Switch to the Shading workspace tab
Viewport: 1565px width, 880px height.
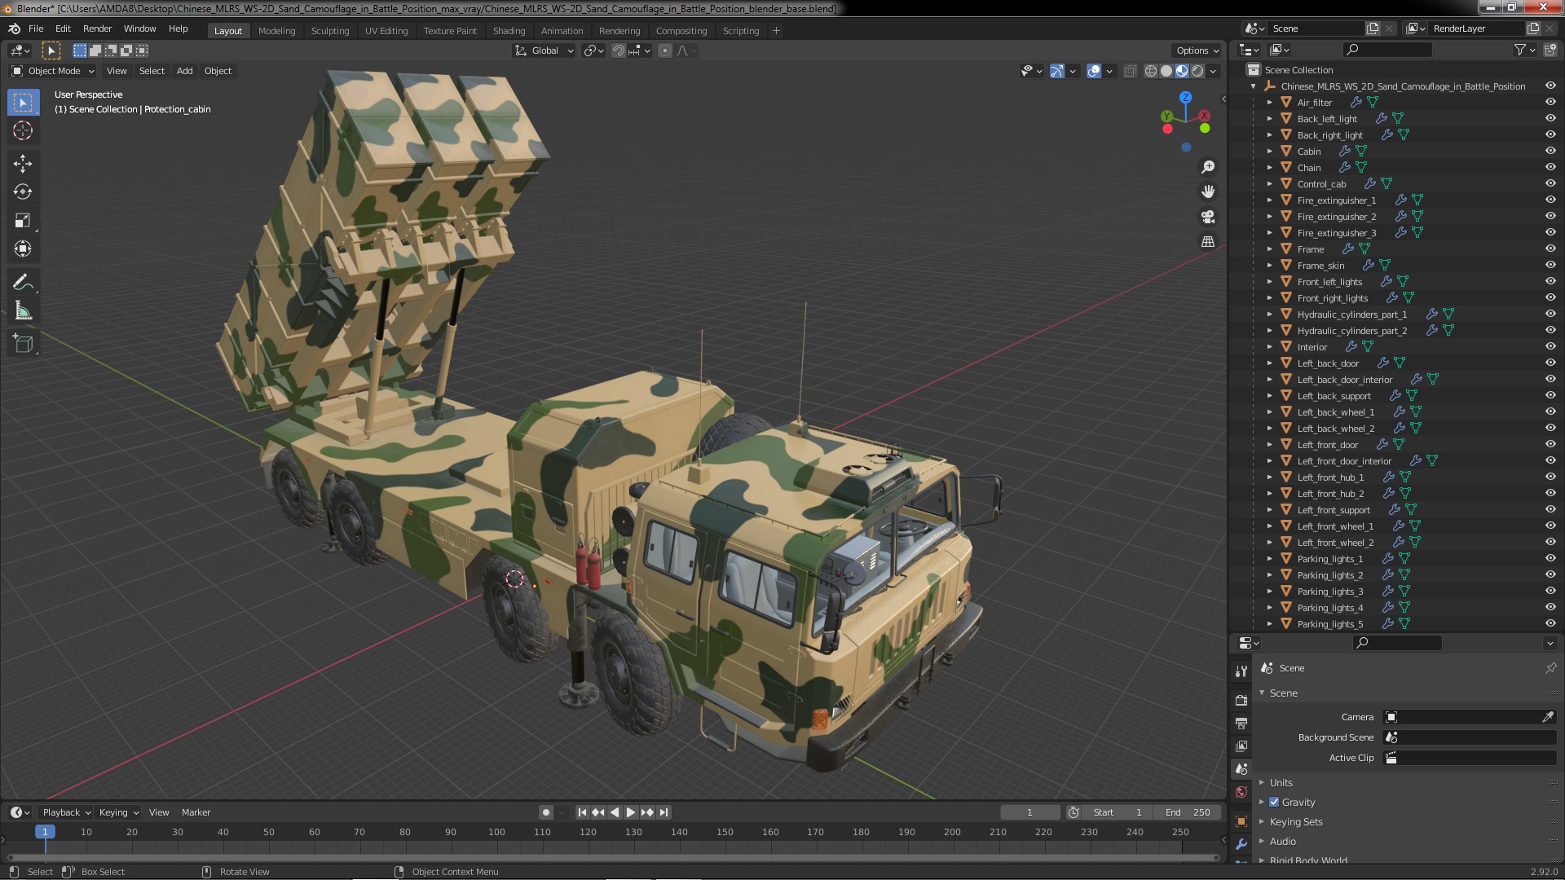[509, 31]
